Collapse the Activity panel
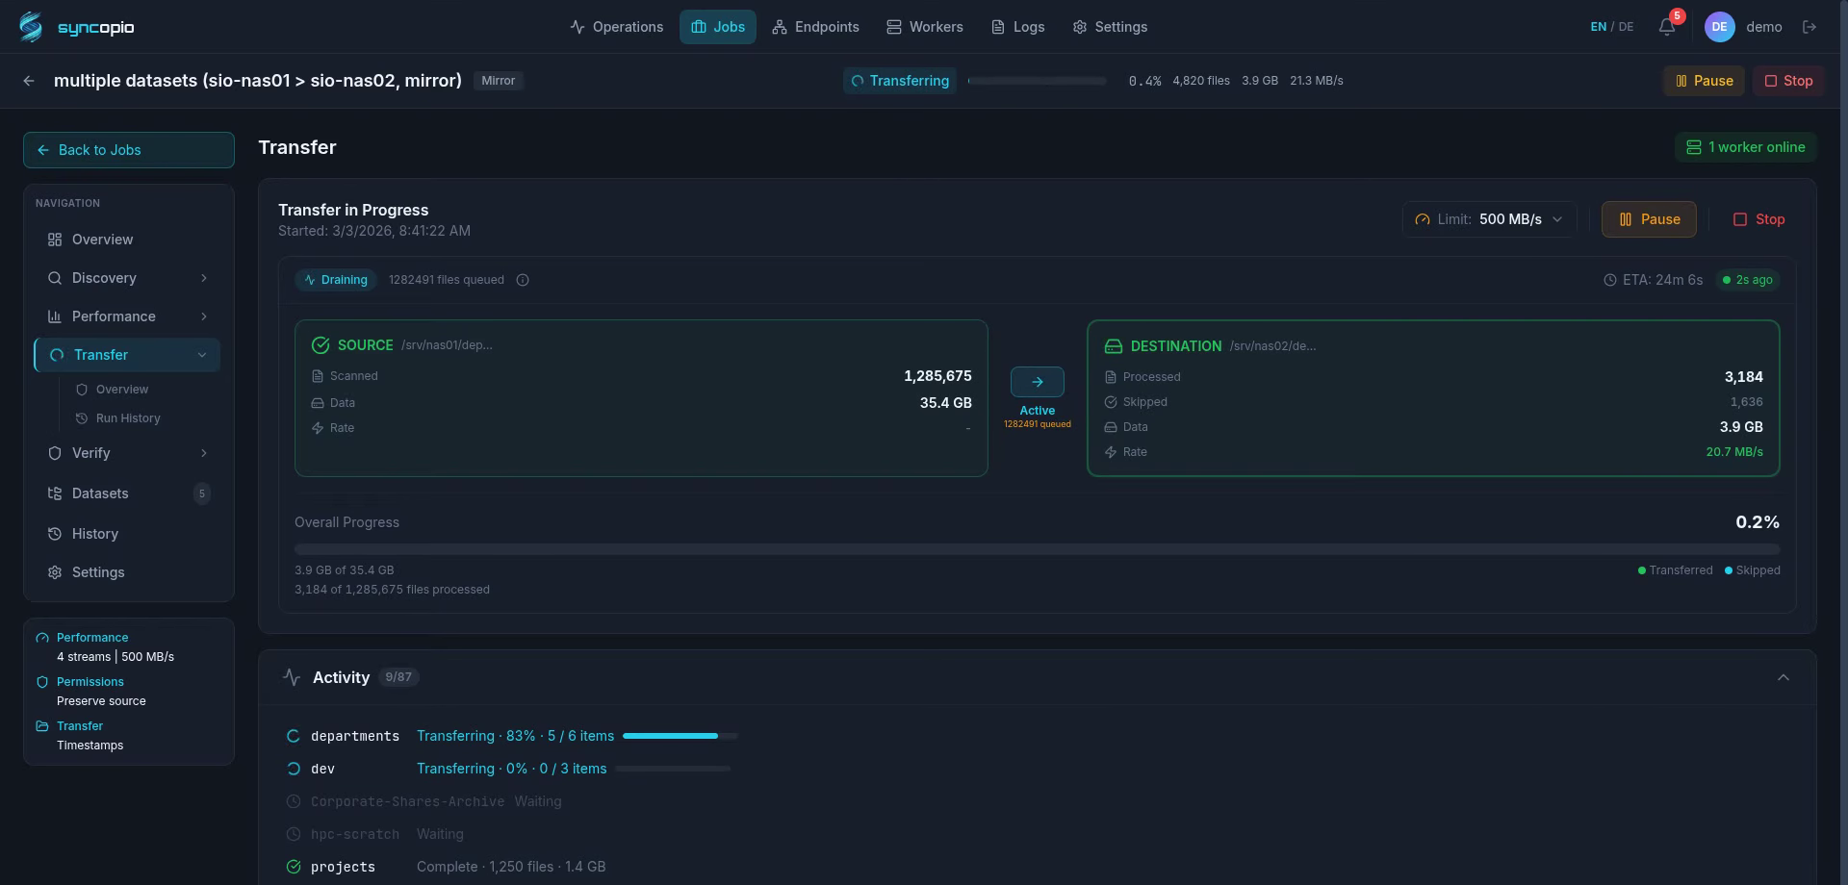This screenshot has height=885, width=1848. 1784,677
